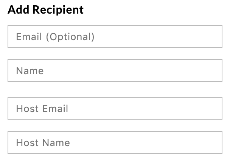
Task: Click the Email (Optional) input field
Action: tap(115, 37)
